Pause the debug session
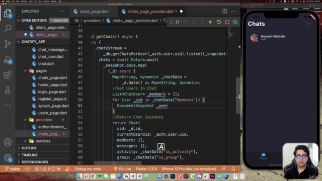The height and width of the screenshot is (181, 322). 177,22
